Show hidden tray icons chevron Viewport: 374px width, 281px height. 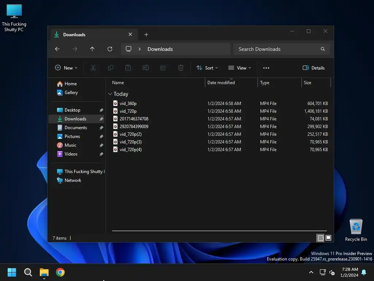tap(311, 272)
